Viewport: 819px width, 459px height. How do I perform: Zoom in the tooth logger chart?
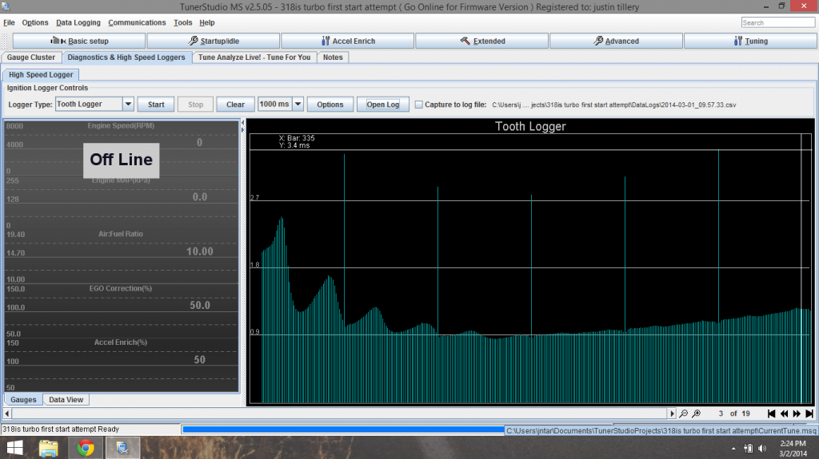(x=697, y=413)
